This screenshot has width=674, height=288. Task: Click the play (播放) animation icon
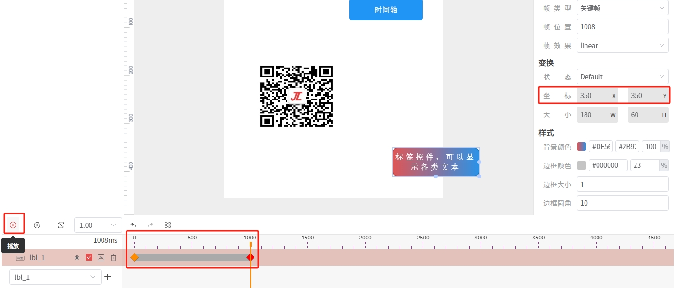point(13,225)
